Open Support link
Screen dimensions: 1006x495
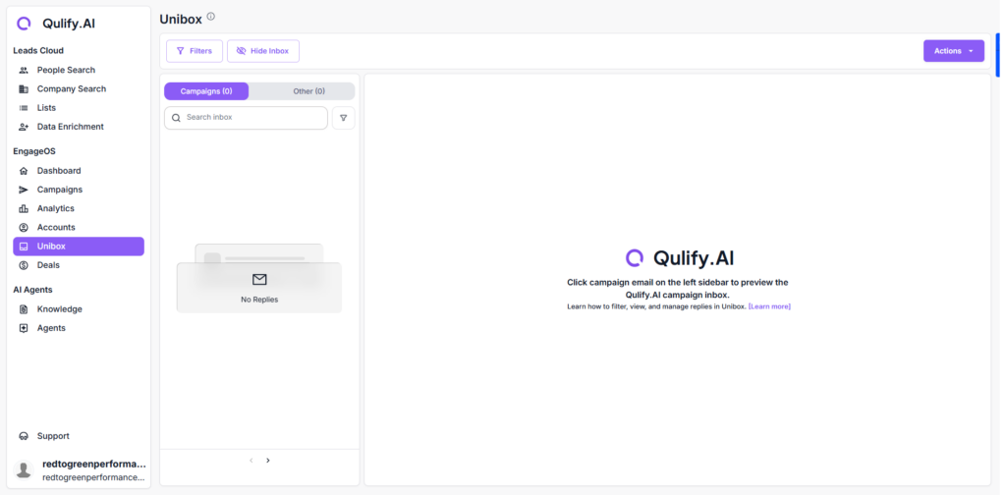(79, 436)
